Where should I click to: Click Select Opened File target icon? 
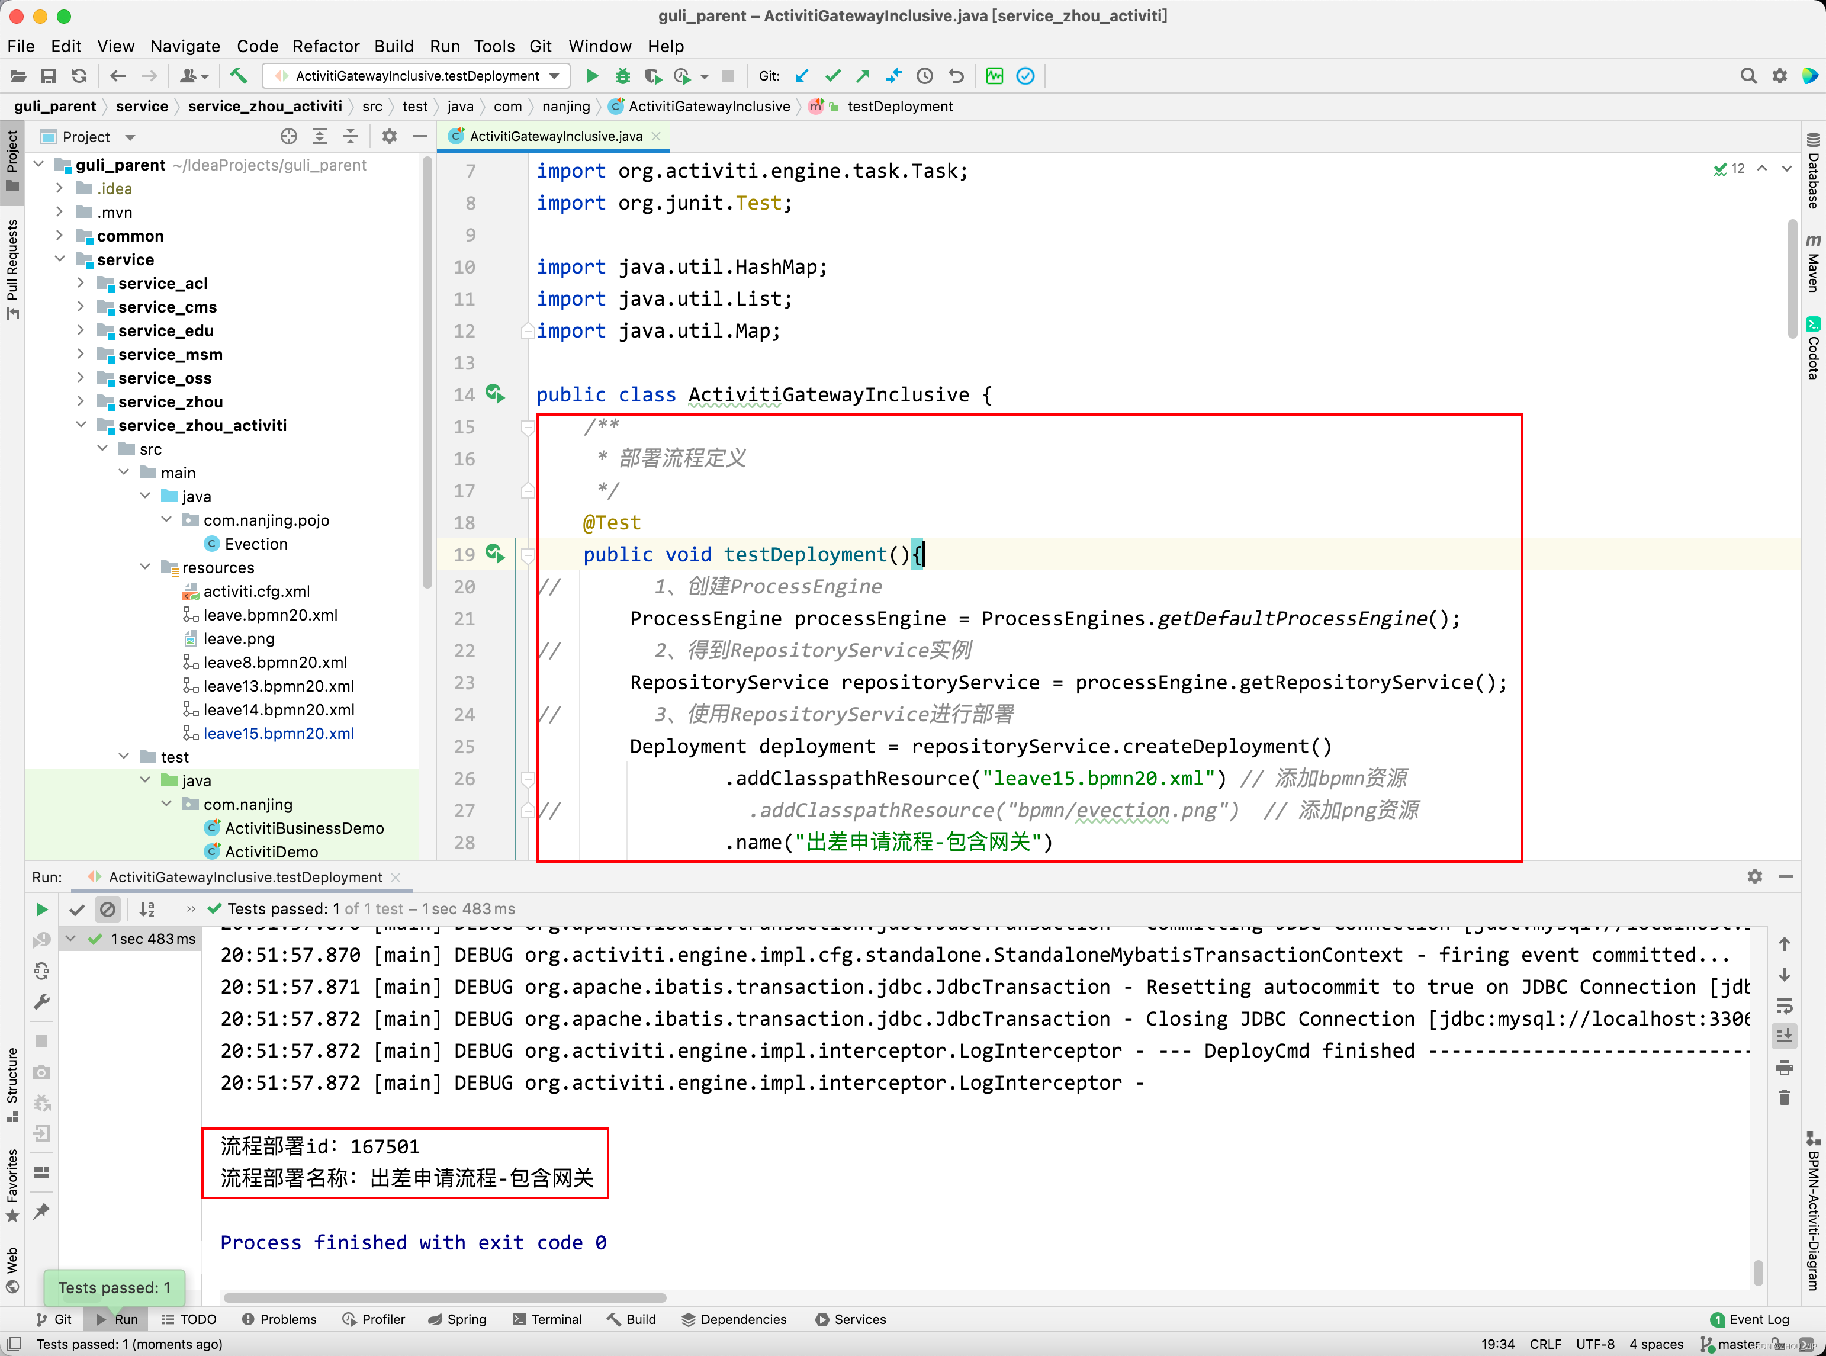[x=288, y=137]
